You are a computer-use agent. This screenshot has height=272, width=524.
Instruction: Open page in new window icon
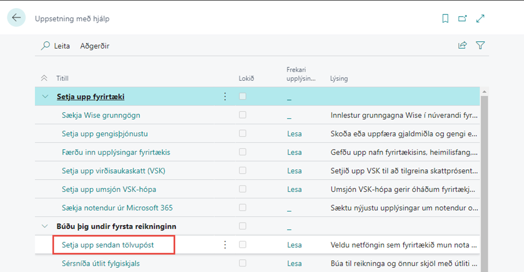pyautogui.click(x=463, y=18)
